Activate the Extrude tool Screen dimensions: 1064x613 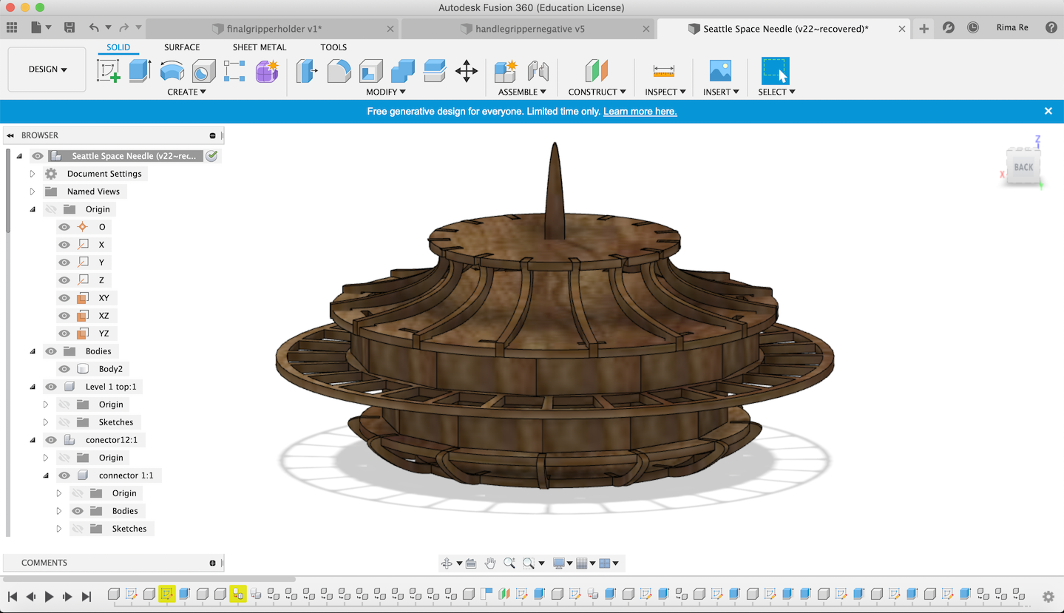point(140,71)
